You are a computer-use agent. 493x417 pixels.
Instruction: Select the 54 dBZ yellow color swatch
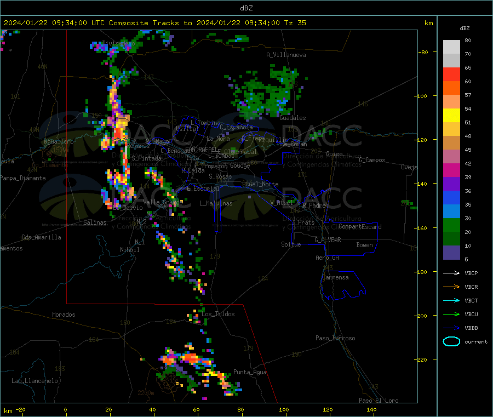[x=451, y=116]
